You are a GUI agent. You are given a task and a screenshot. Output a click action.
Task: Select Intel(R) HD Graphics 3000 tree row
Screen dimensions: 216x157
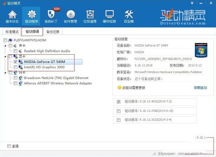pyautogui.click(x=44, y=67)
